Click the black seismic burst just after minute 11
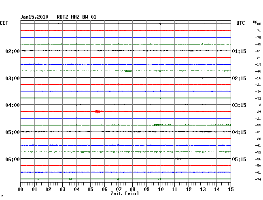The image size is (263, 200). [x=178, y=159]
